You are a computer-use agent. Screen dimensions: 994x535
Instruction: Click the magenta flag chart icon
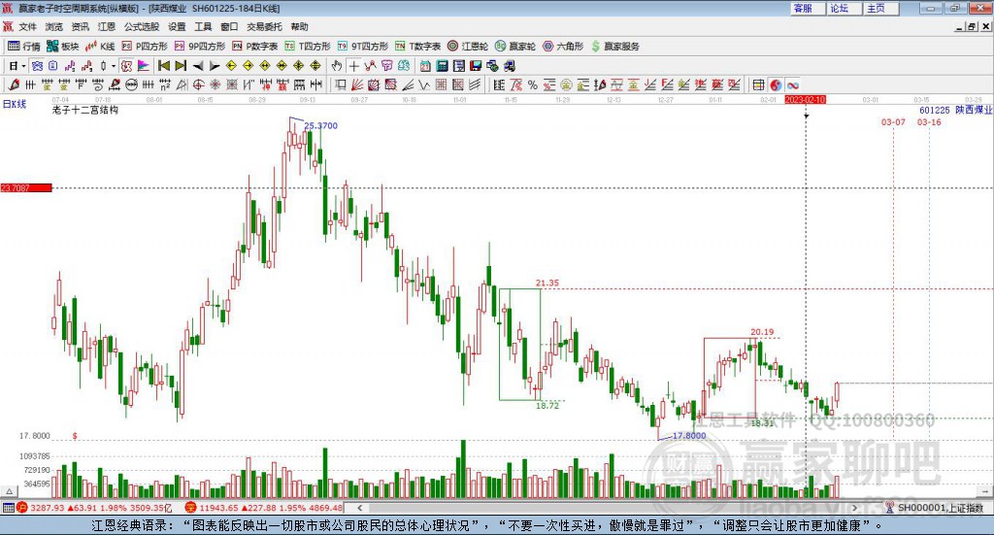pos(144,66)
